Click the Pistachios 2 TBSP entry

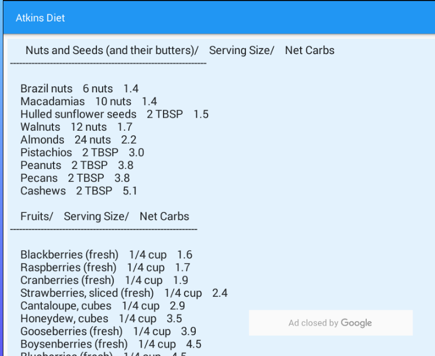[x=82, y=153]
